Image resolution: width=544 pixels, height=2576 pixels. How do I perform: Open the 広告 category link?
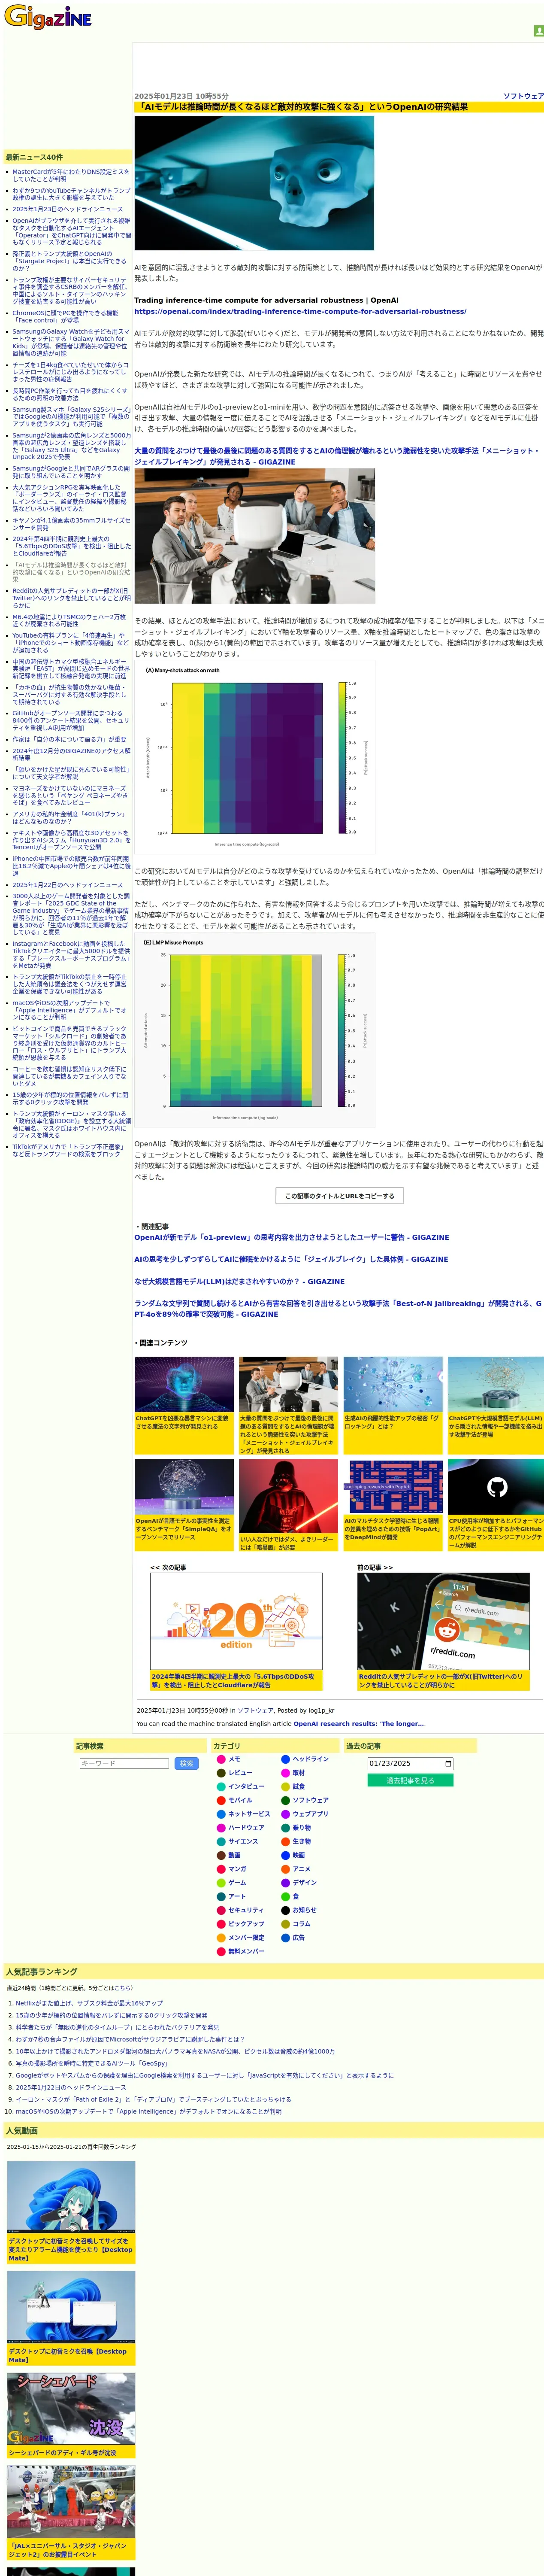[298, 1938]
